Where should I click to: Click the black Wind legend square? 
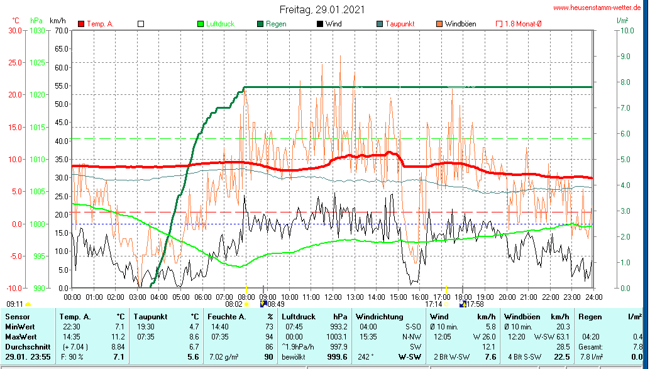(320, 24)
